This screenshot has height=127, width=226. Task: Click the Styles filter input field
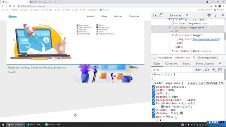coord(172,70)
